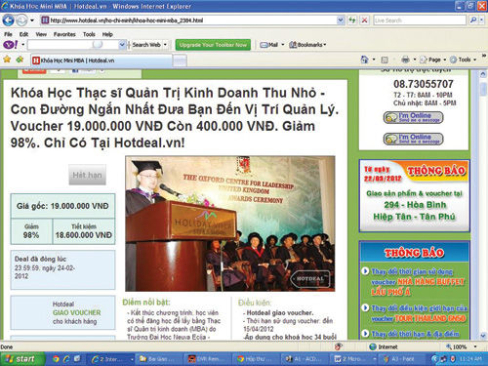Click the Search Web button

pos(146,45)
